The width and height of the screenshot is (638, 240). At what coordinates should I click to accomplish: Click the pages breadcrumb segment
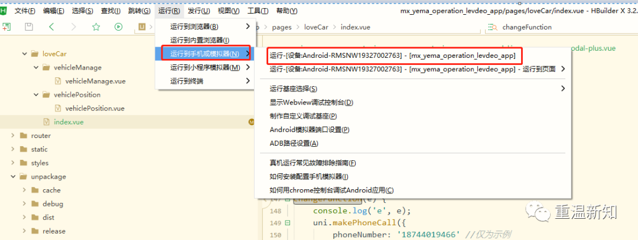[282, 27]
